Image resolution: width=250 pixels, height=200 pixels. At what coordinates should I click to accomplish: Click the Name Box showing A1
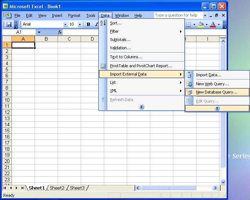point(19,32)
